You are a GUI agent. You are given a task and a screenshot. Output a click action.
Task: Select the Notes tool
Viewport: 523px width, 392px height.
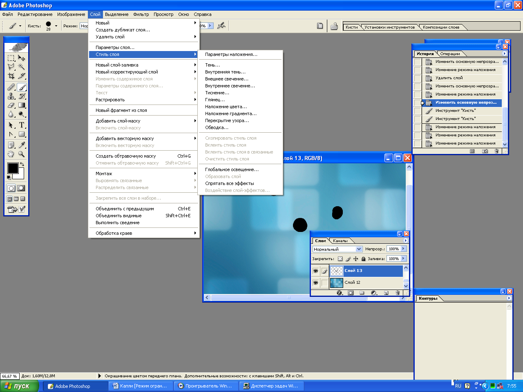click(x=11, y=145)
